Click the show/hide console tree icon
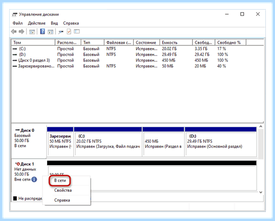Image resolution: width=275 pixels, height=221 pixels. point(32,32)
